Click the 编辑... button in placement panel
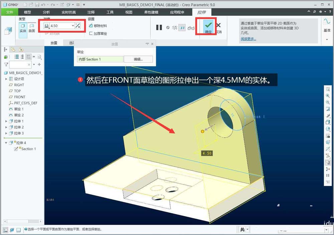334x235 pixels. pyautogui.click(x=138, y=59)
